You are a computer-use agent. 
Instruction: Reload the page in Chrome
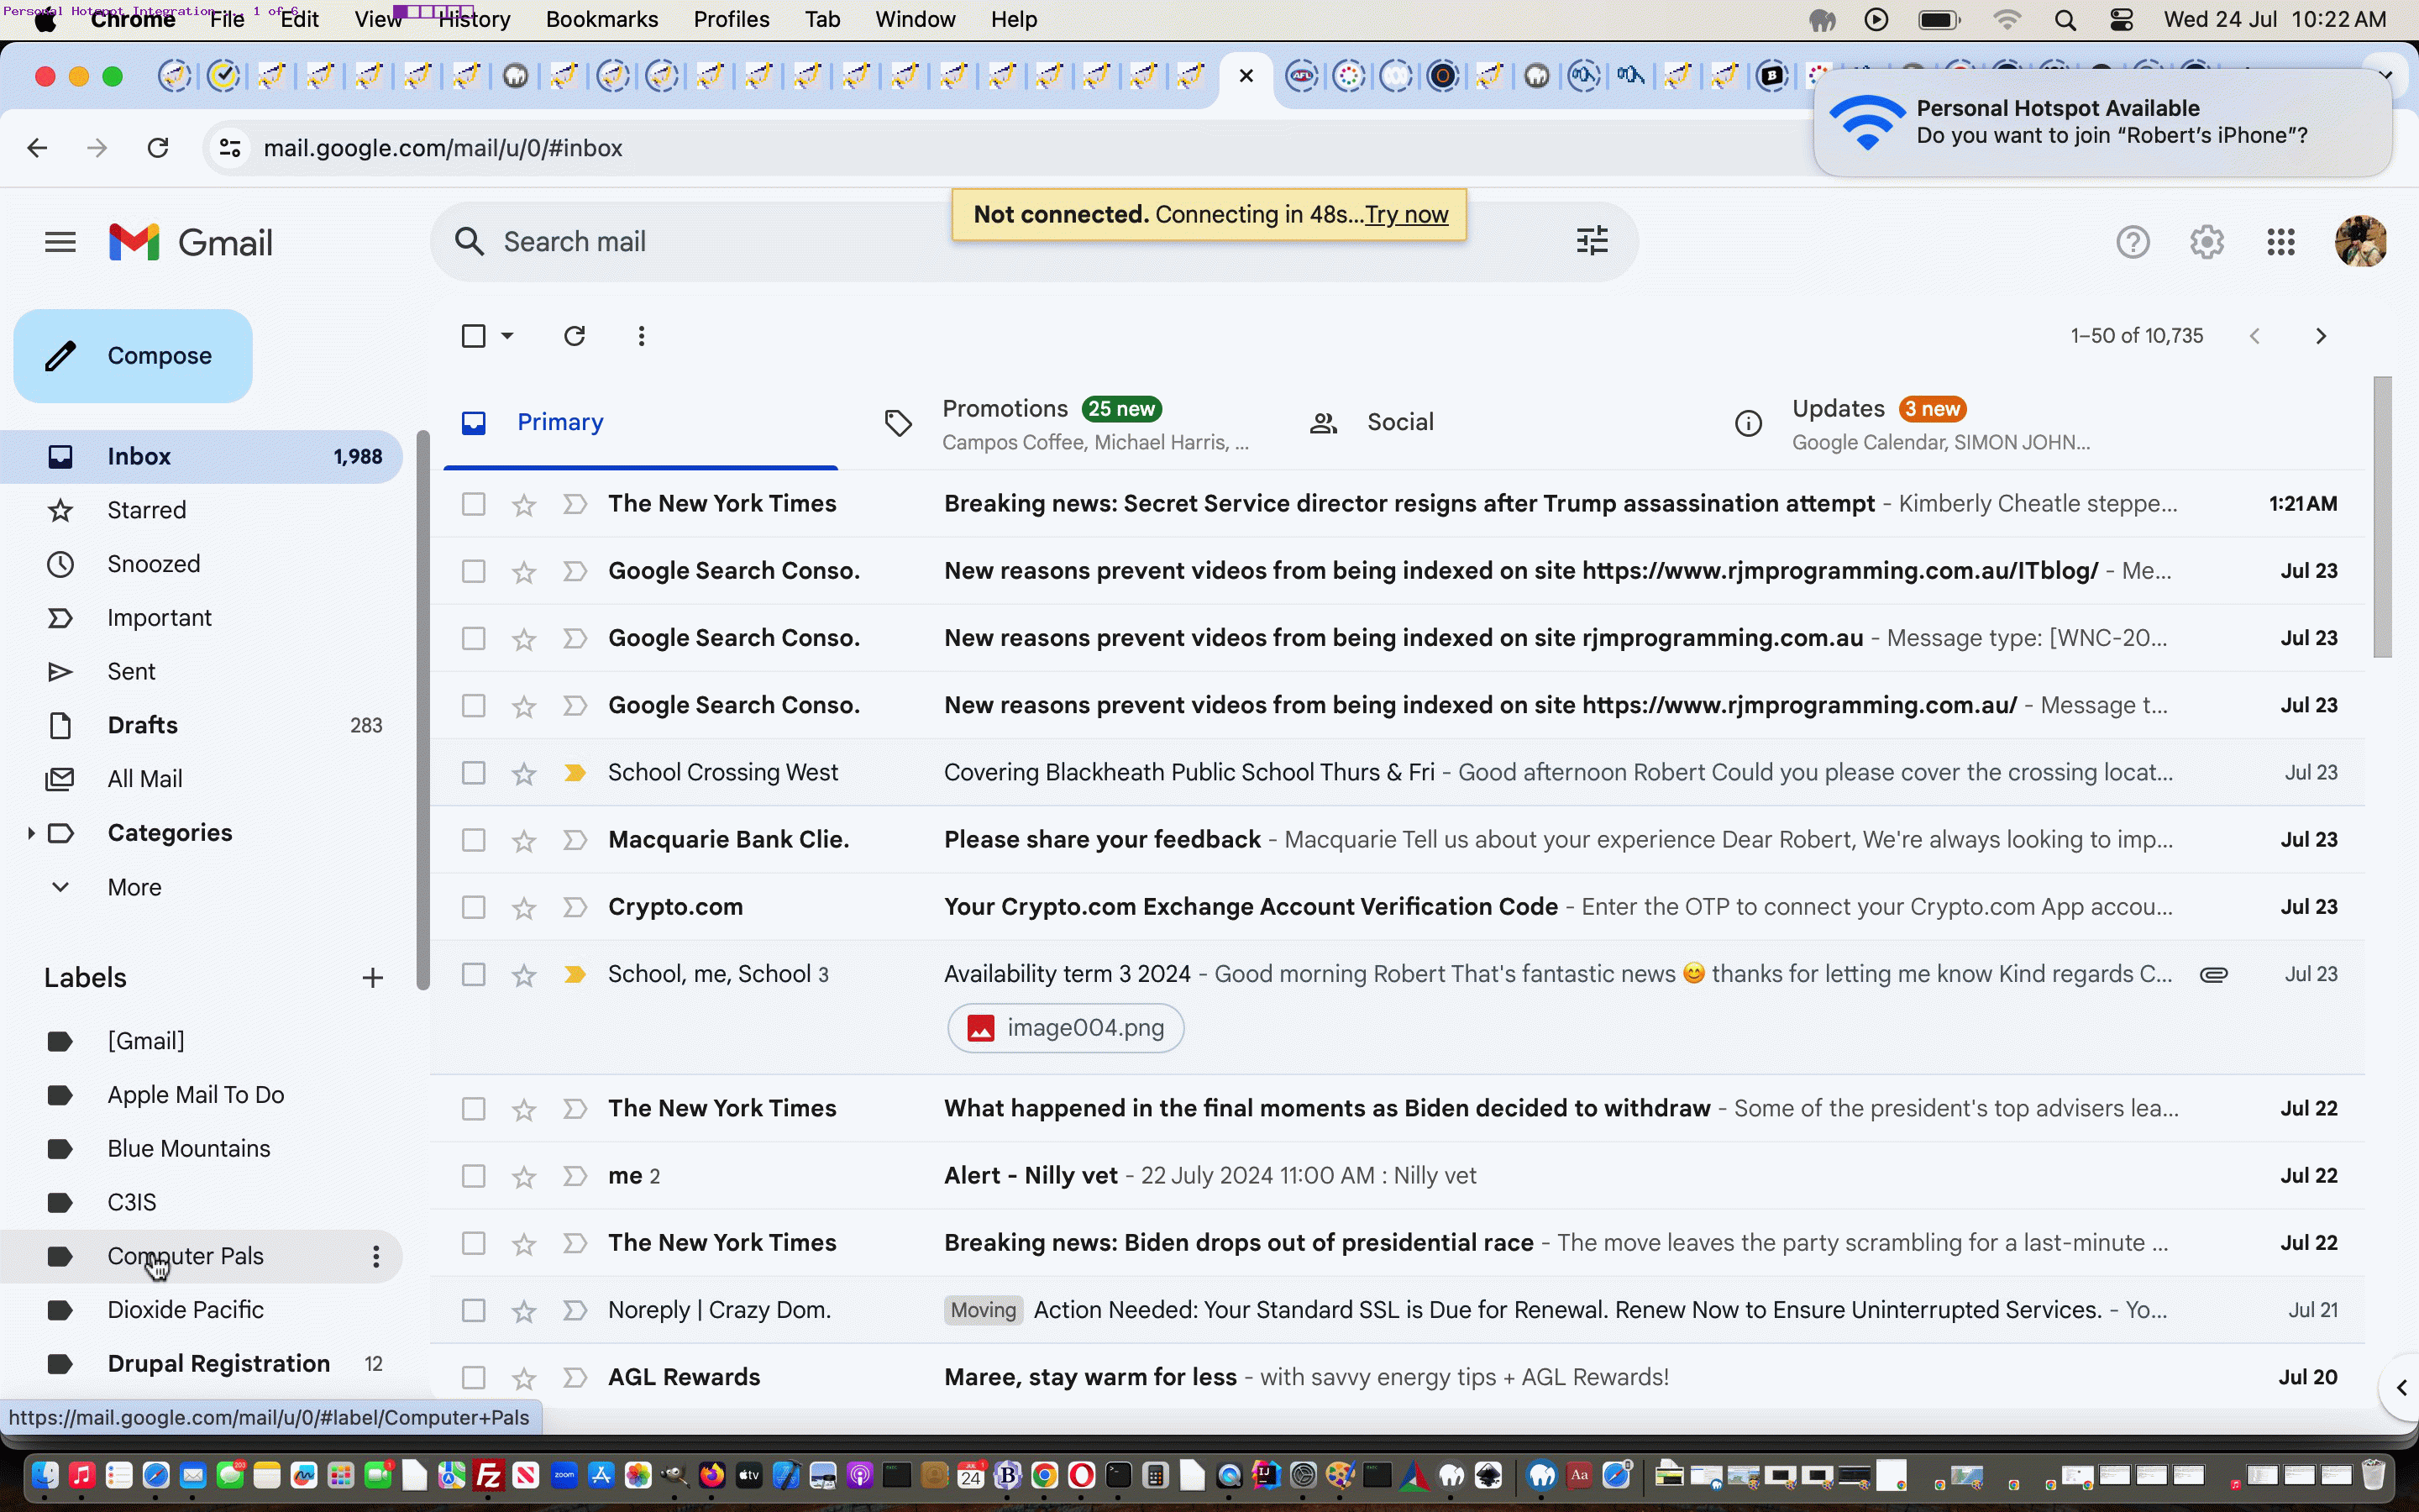(x=158, y=148)
